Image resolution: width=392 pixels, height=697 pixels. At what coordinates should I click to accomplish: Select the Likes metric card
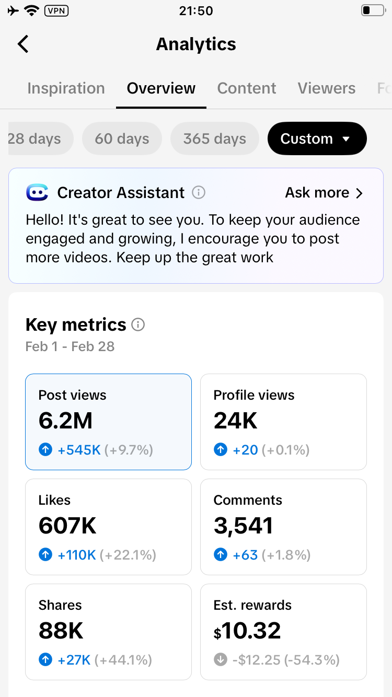click(x=108, y=527)
